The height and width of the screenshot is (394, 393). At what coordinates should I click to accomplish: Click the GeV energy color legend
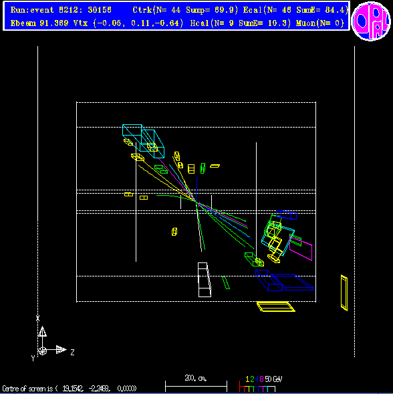pos(261,384)
